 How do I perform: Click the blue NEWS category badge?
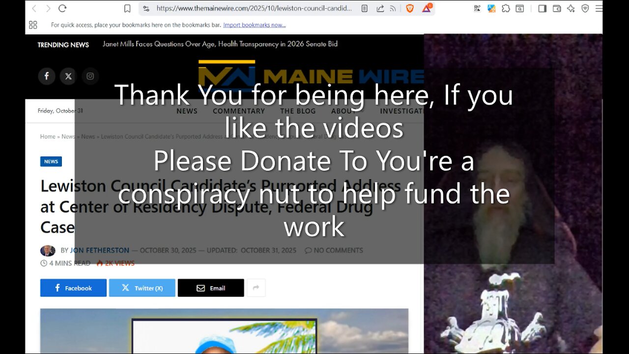tap(51, 161)
